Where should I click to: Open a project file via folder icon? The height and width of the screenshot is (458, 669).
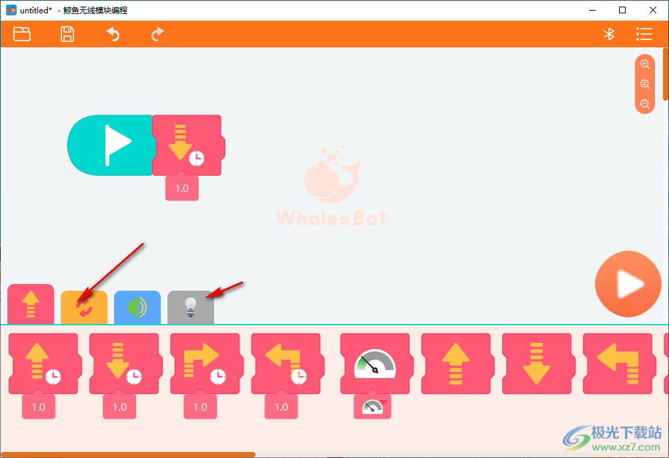click(x=22, y=34)
